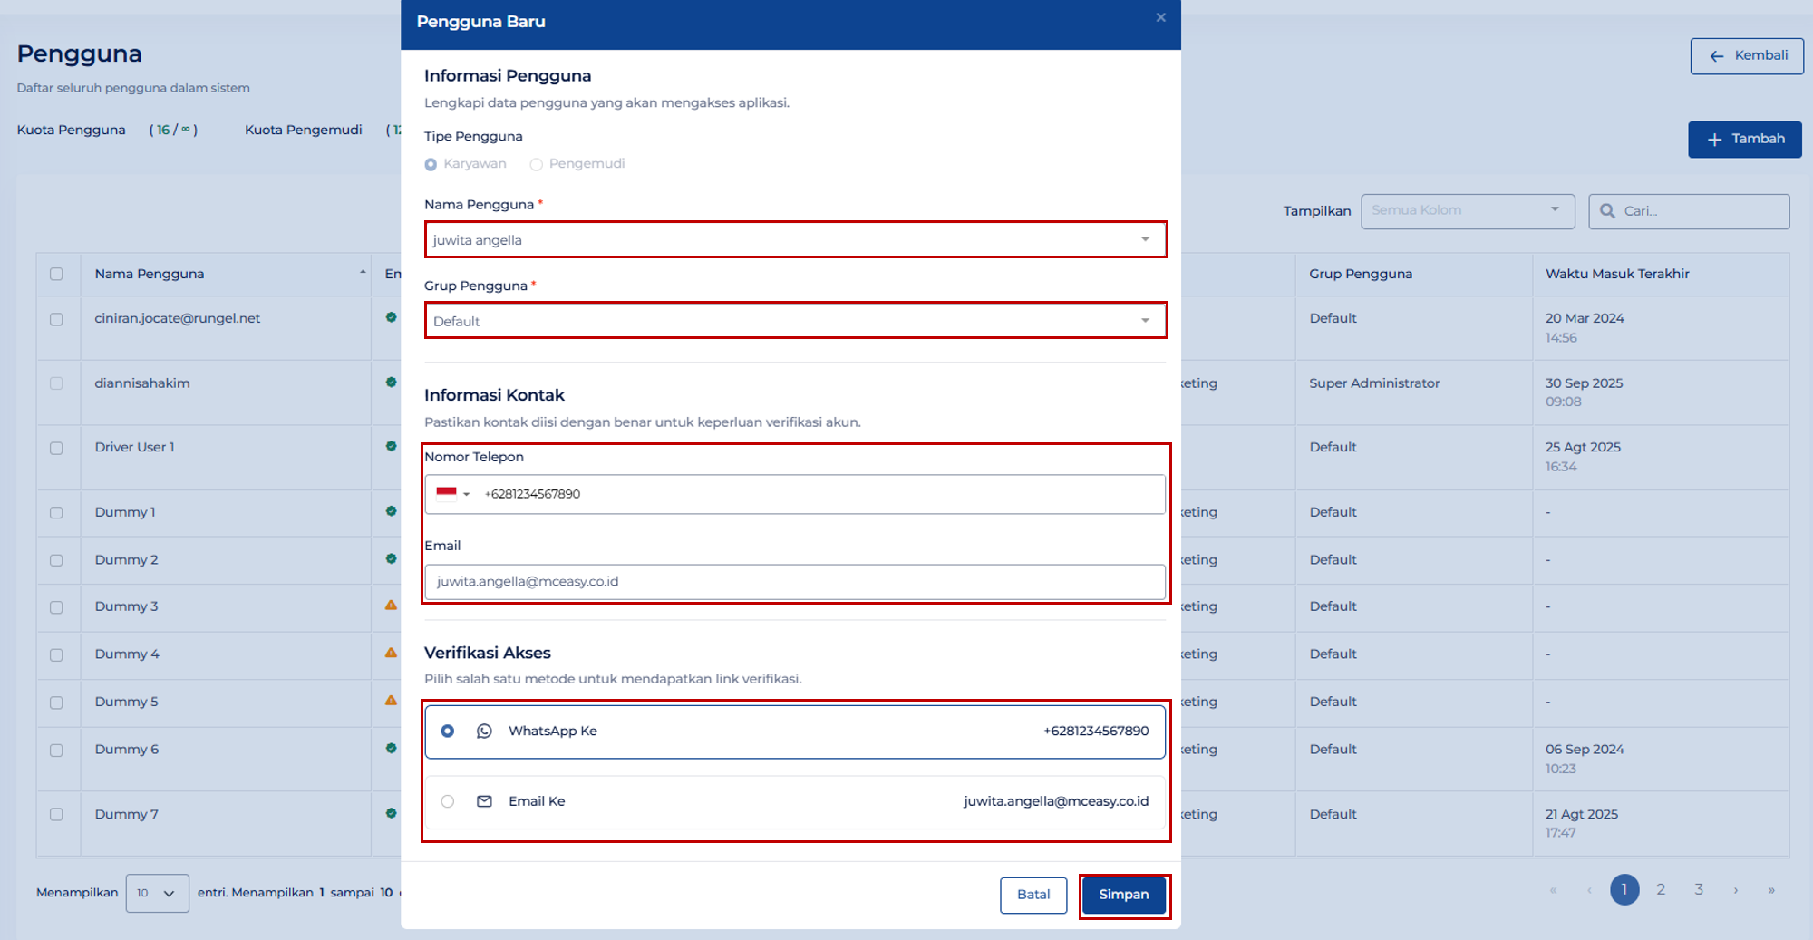Jump to last page with double arrow
The width and height of the screenshot is (1813, 940).
1770,890
